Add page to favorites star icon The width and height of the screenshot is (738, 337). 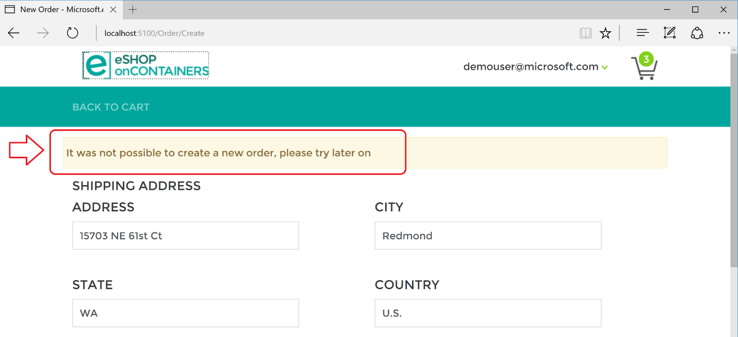(606, 33)
